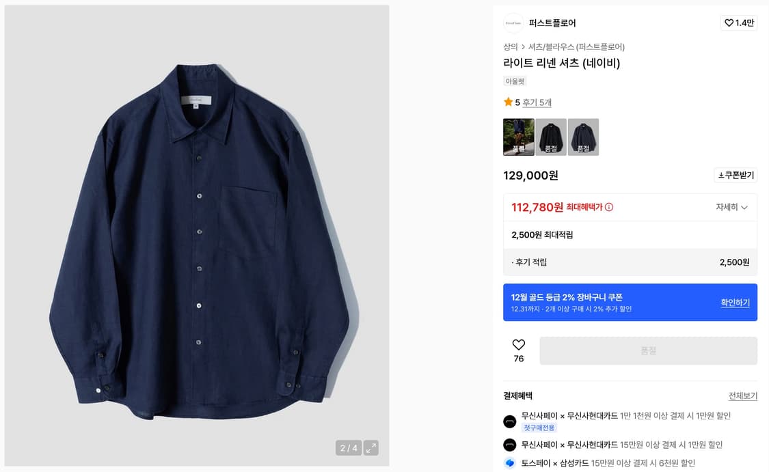
Task: Click the 상의 breadcrumb link
Action: coord(509,46)
